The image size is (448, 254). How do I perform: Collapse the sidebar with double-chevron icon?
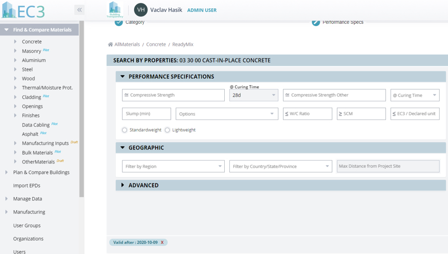click(x=79, y=10)
